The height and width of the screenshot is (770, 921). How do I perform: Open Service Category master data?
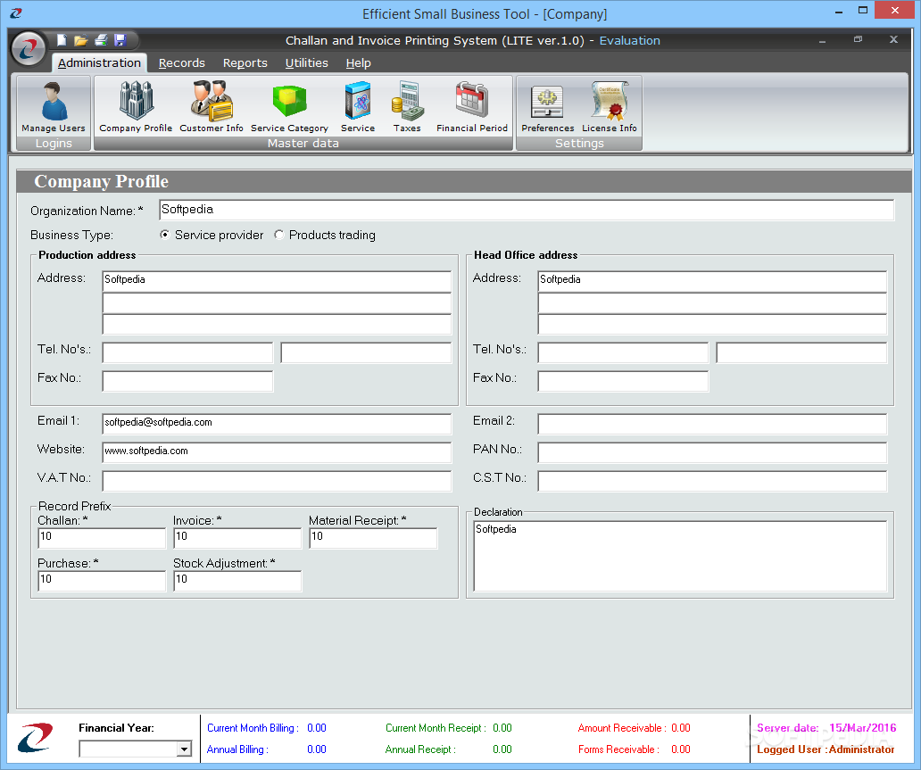click(289, 107)
